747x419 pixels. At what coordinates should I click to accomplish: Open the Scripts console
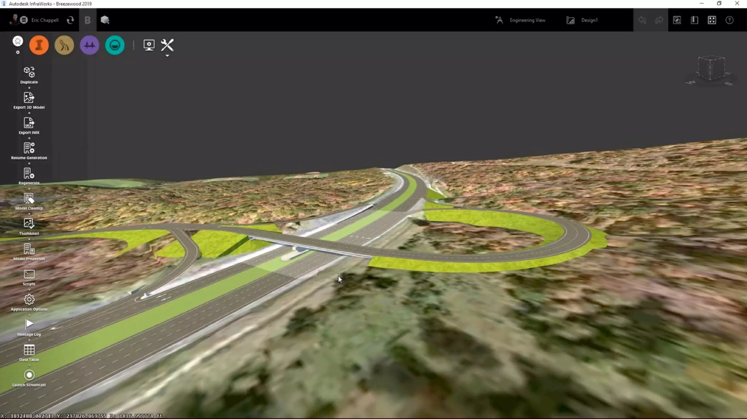click(x=29, y=274)
